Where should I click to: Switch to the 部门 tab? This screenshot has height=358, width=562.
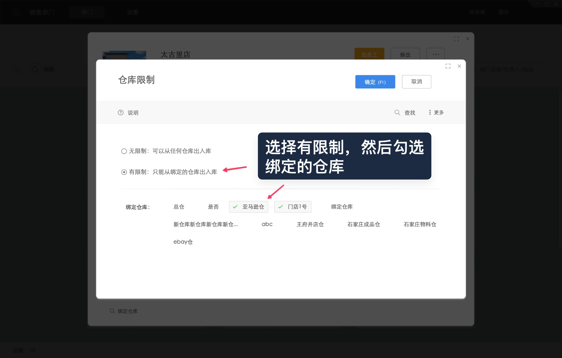click(87, 12)
